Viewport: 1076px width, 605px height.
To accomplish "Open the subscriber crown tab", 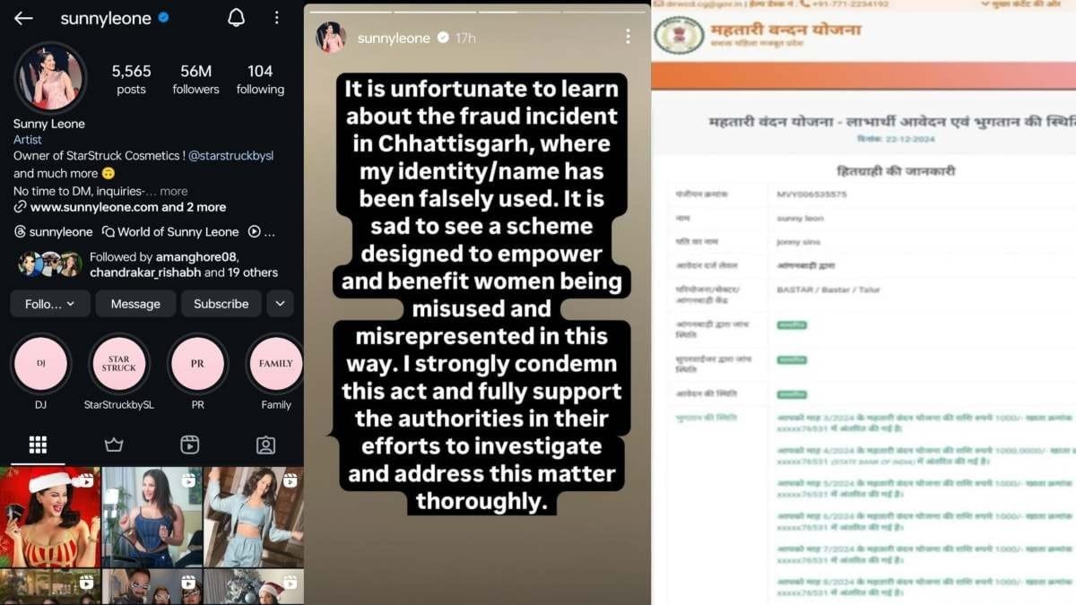I will (x=114, y=445).
